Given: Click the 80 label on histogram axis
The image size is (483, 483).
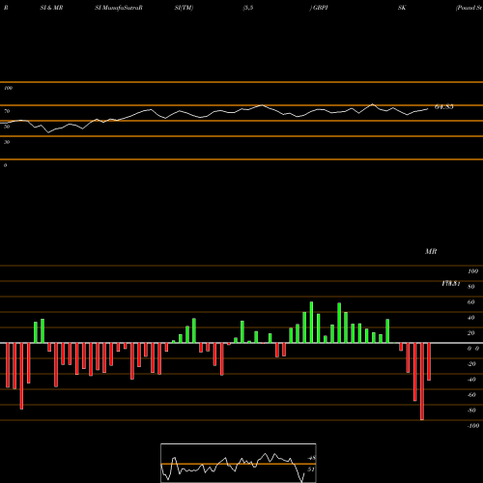Looking at the screenshot, I should (471, 287).
